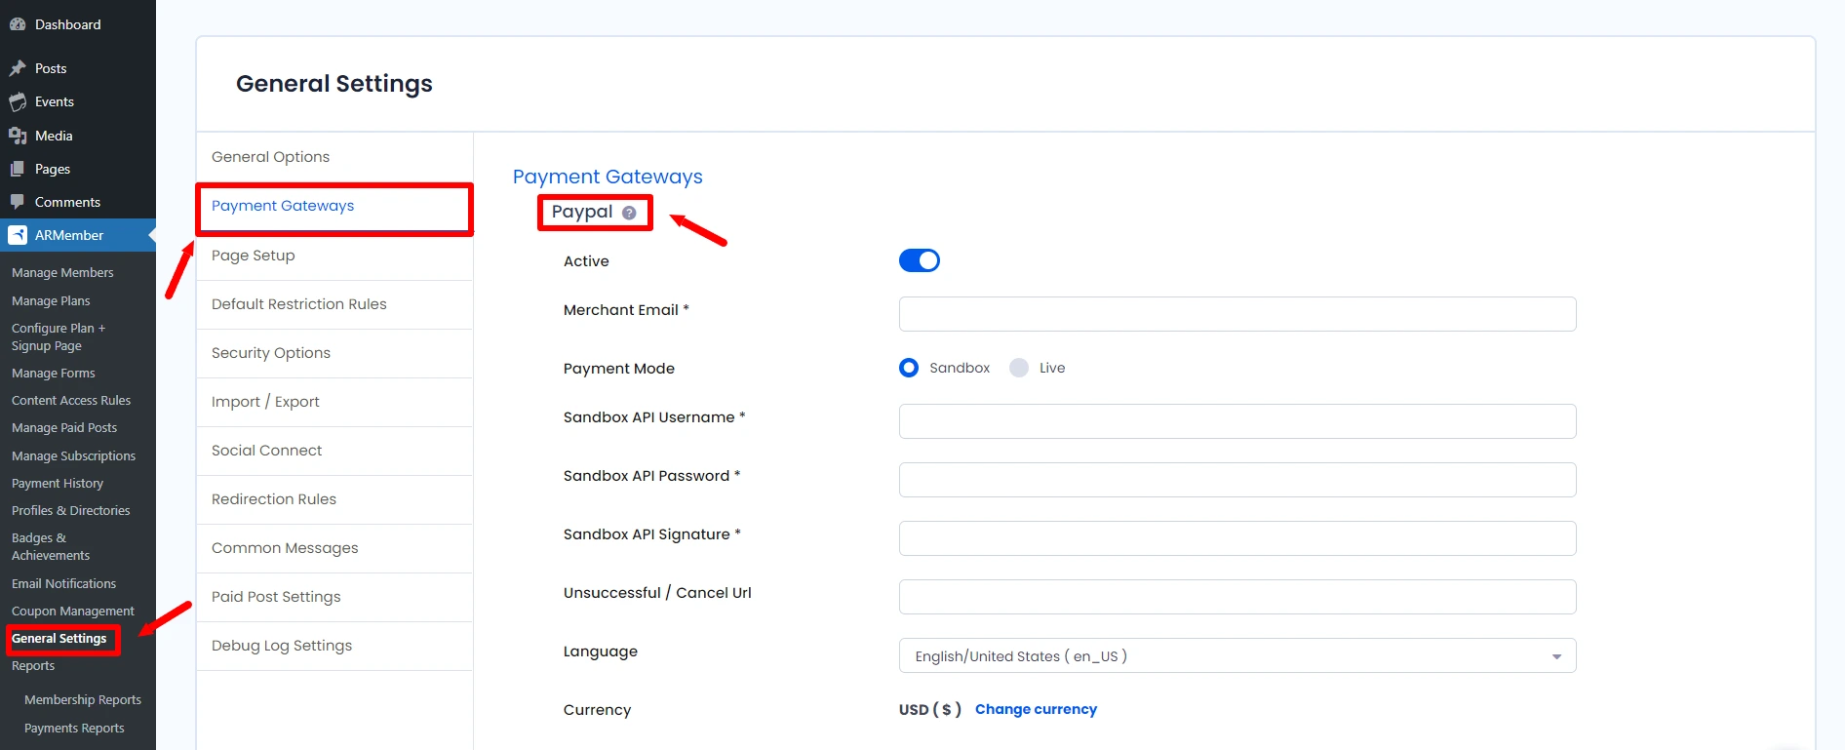Click the Dashboard gauge icon
This screenshot has width=1845, height=750.
[x=18, y=24]
